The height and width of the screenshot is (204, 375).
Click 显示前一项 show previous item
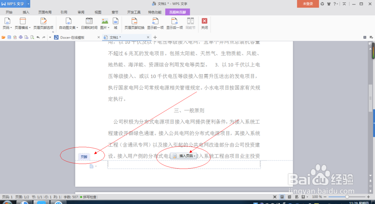[x=155, y=23]
